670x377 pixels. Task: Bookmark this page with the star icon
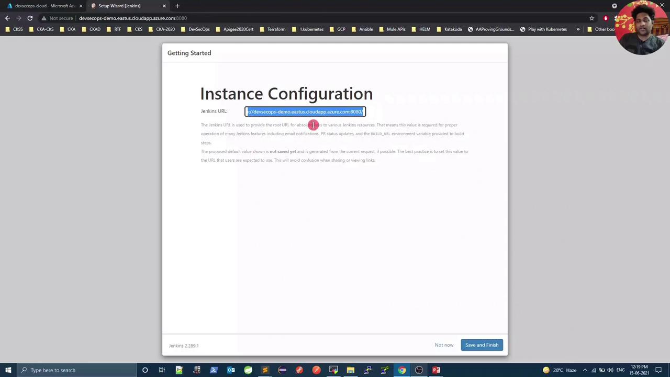[x=592, y=18]
